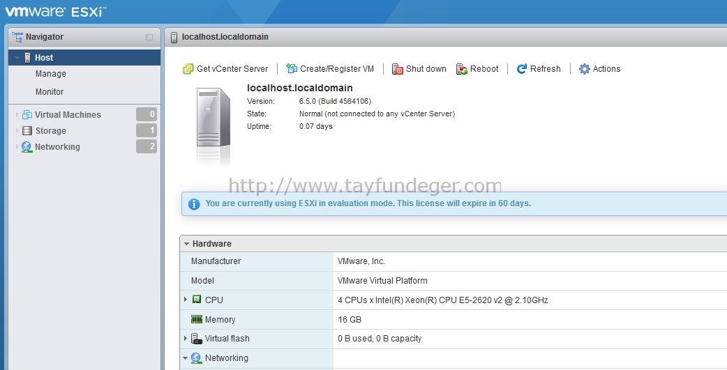
Task: Click the Manufacturer label cell
Action: [x=256, y=261]
